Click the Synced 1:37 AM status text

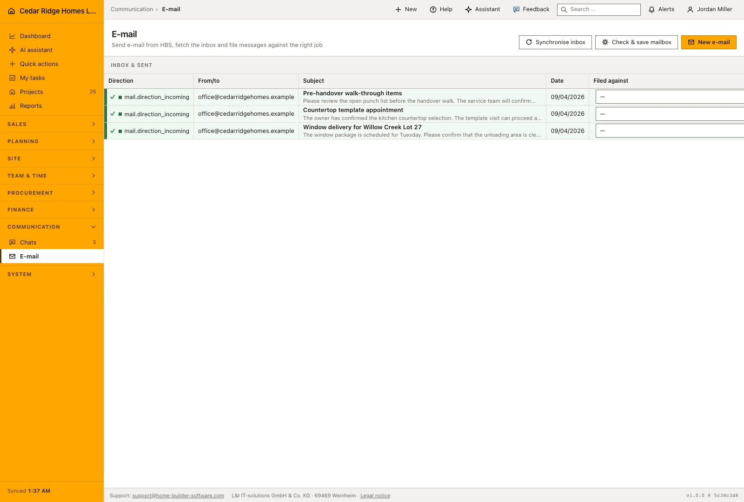click(29, 491)
